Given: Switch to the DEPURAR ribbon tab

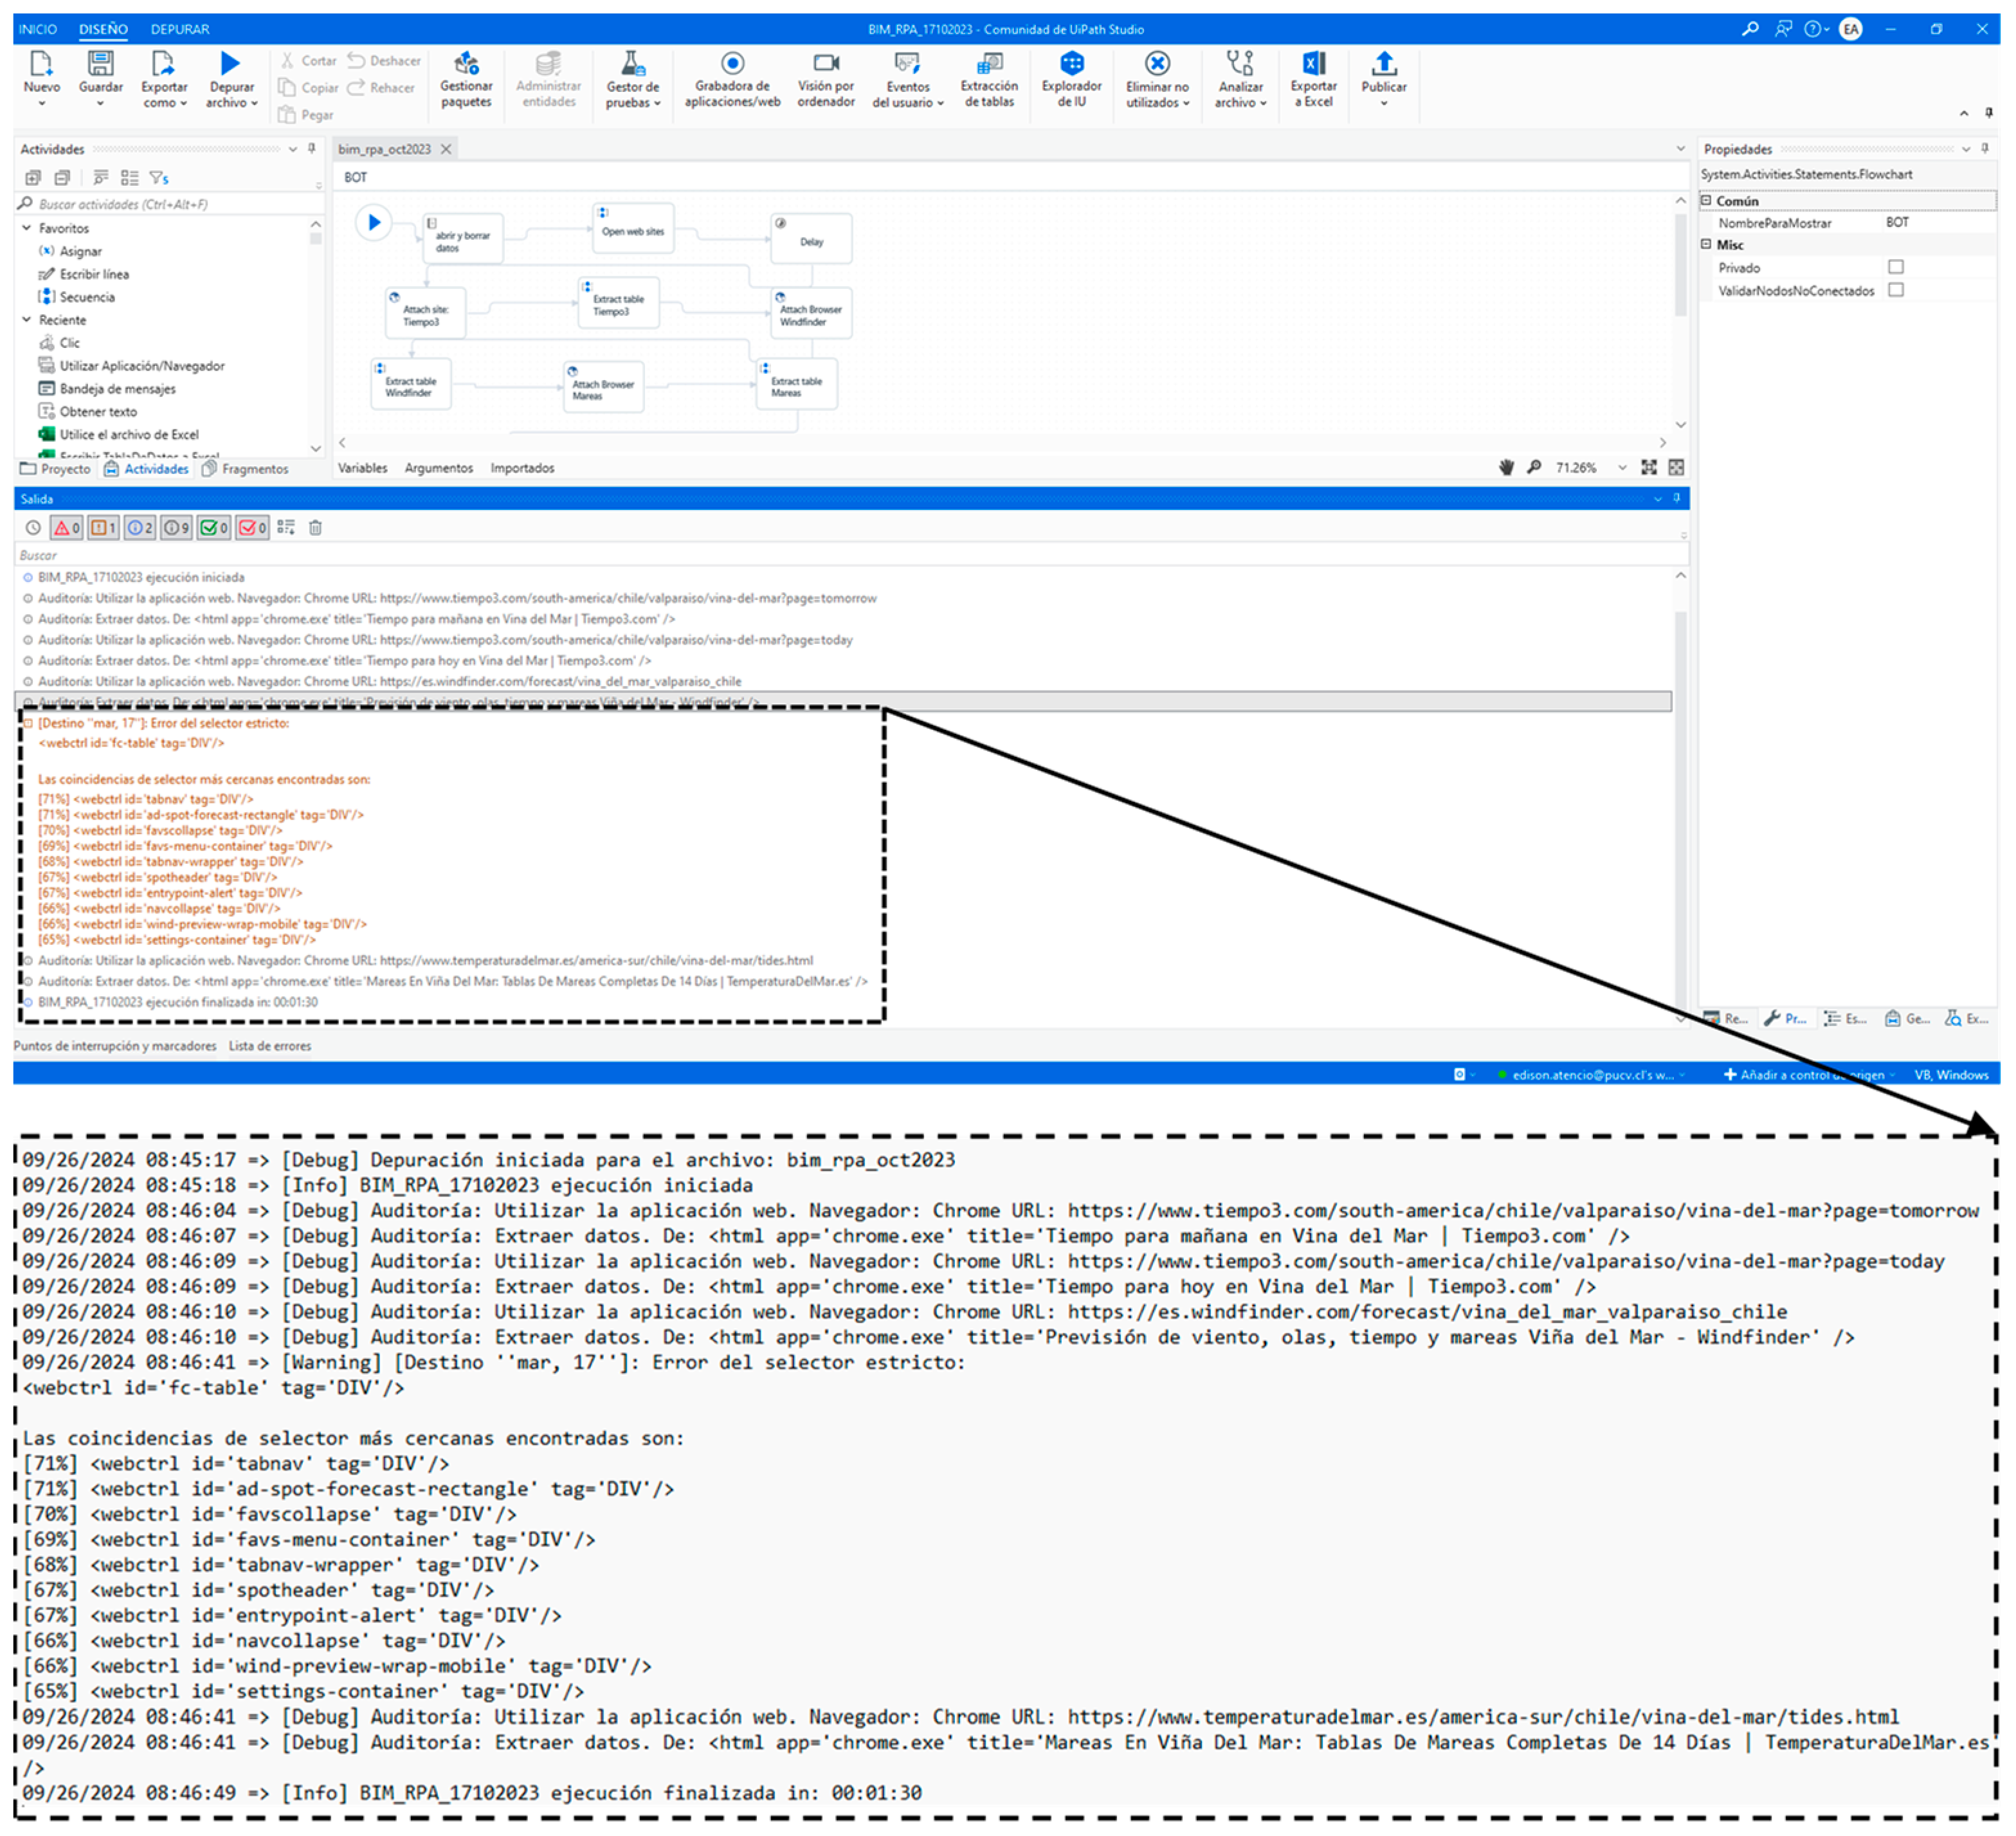Looking at the screenshot, I should pos(180,29).
